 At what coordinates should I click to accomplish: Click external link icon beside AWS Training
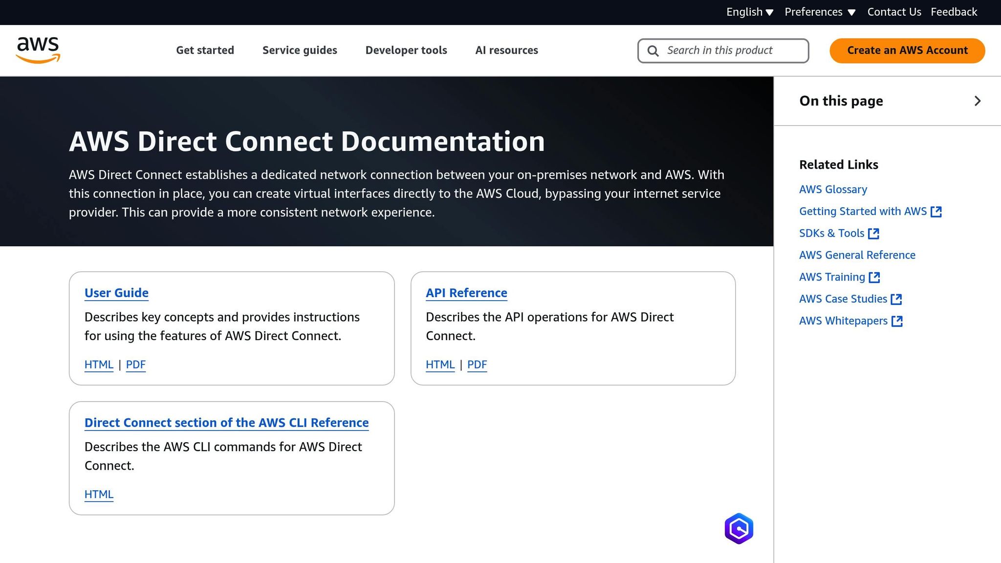coord(874,278)
